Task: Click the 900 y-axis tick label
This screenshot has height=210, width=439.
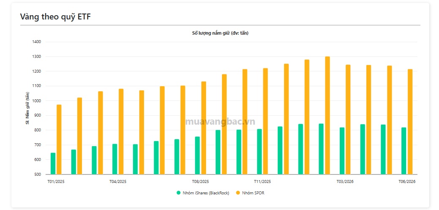Action: (38, 115)
